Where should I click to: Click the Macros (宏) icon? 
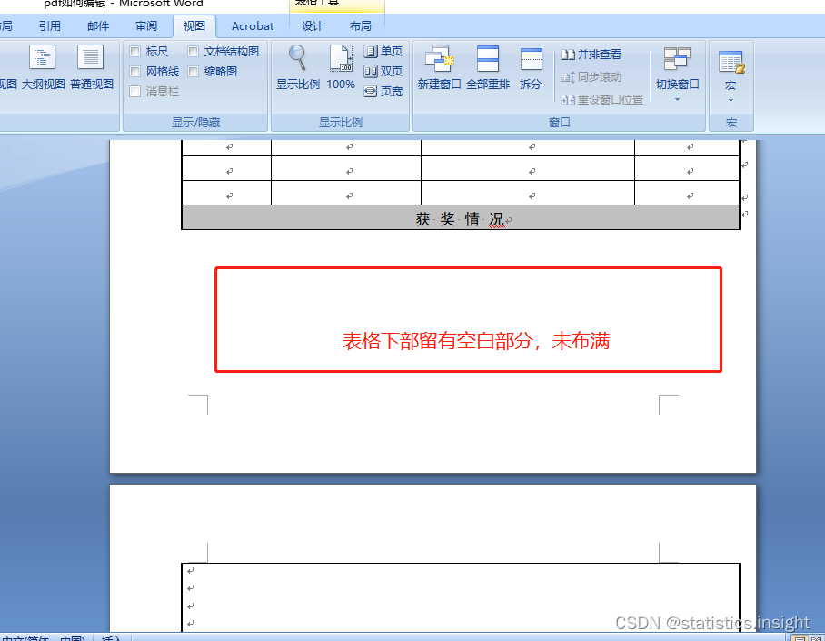(x=731, y=62)
